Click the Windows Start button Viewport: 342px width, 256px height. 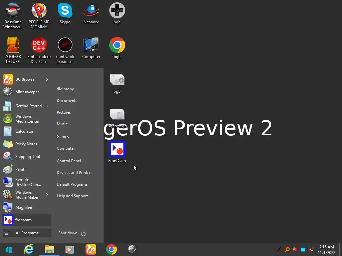[x=9, y=249]
